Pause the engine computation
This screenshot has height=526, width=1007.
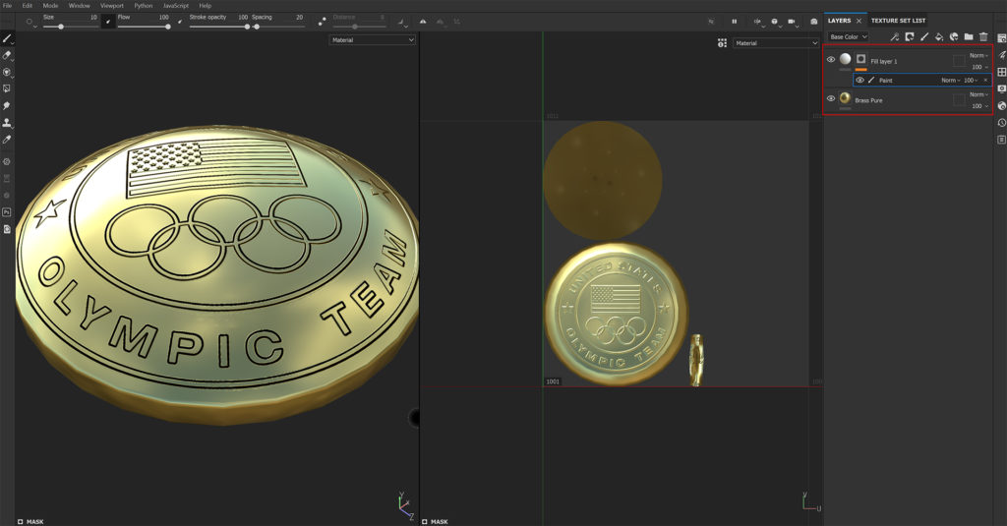coord(734,22)
